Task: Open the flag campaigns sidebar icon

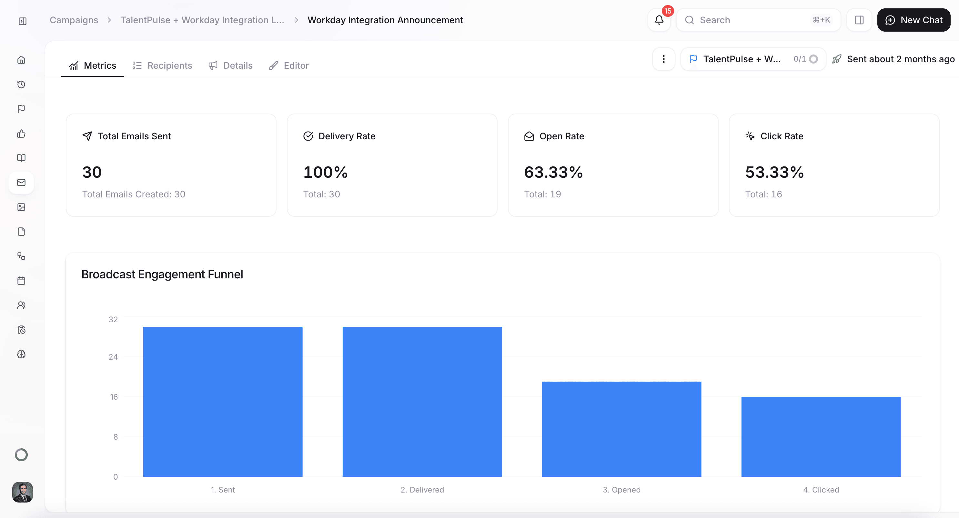Action: (21, 109)
